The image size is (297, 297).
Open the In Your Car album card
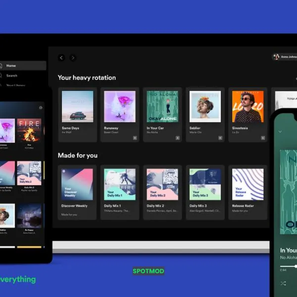(x=162, y=114)
